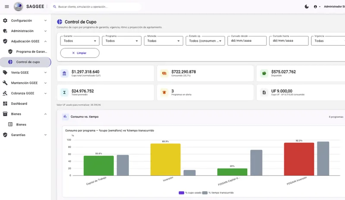Toggle dark mode moon icon

tap(307, 6)
